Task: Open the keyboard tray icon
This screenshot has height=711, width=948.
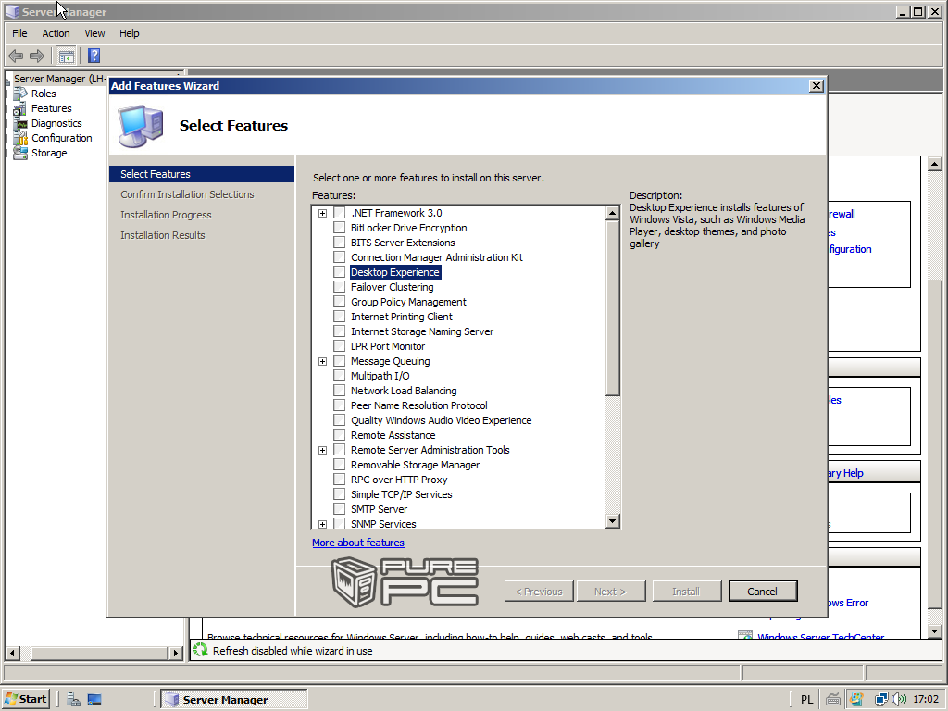Action: tap(833, 700)
